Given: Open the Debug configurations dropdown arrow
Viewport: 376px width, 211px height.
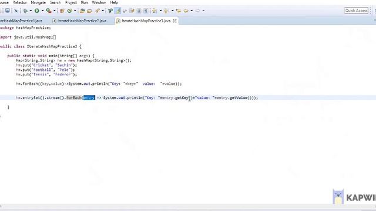Looking at the screenshot, I should (31, 11).
